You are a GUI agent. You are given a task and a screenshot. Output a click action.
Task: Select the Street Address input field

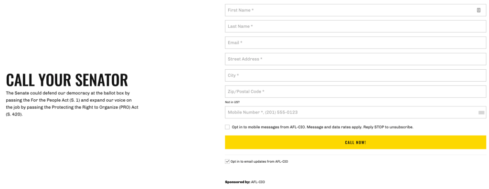coord(355,59)
